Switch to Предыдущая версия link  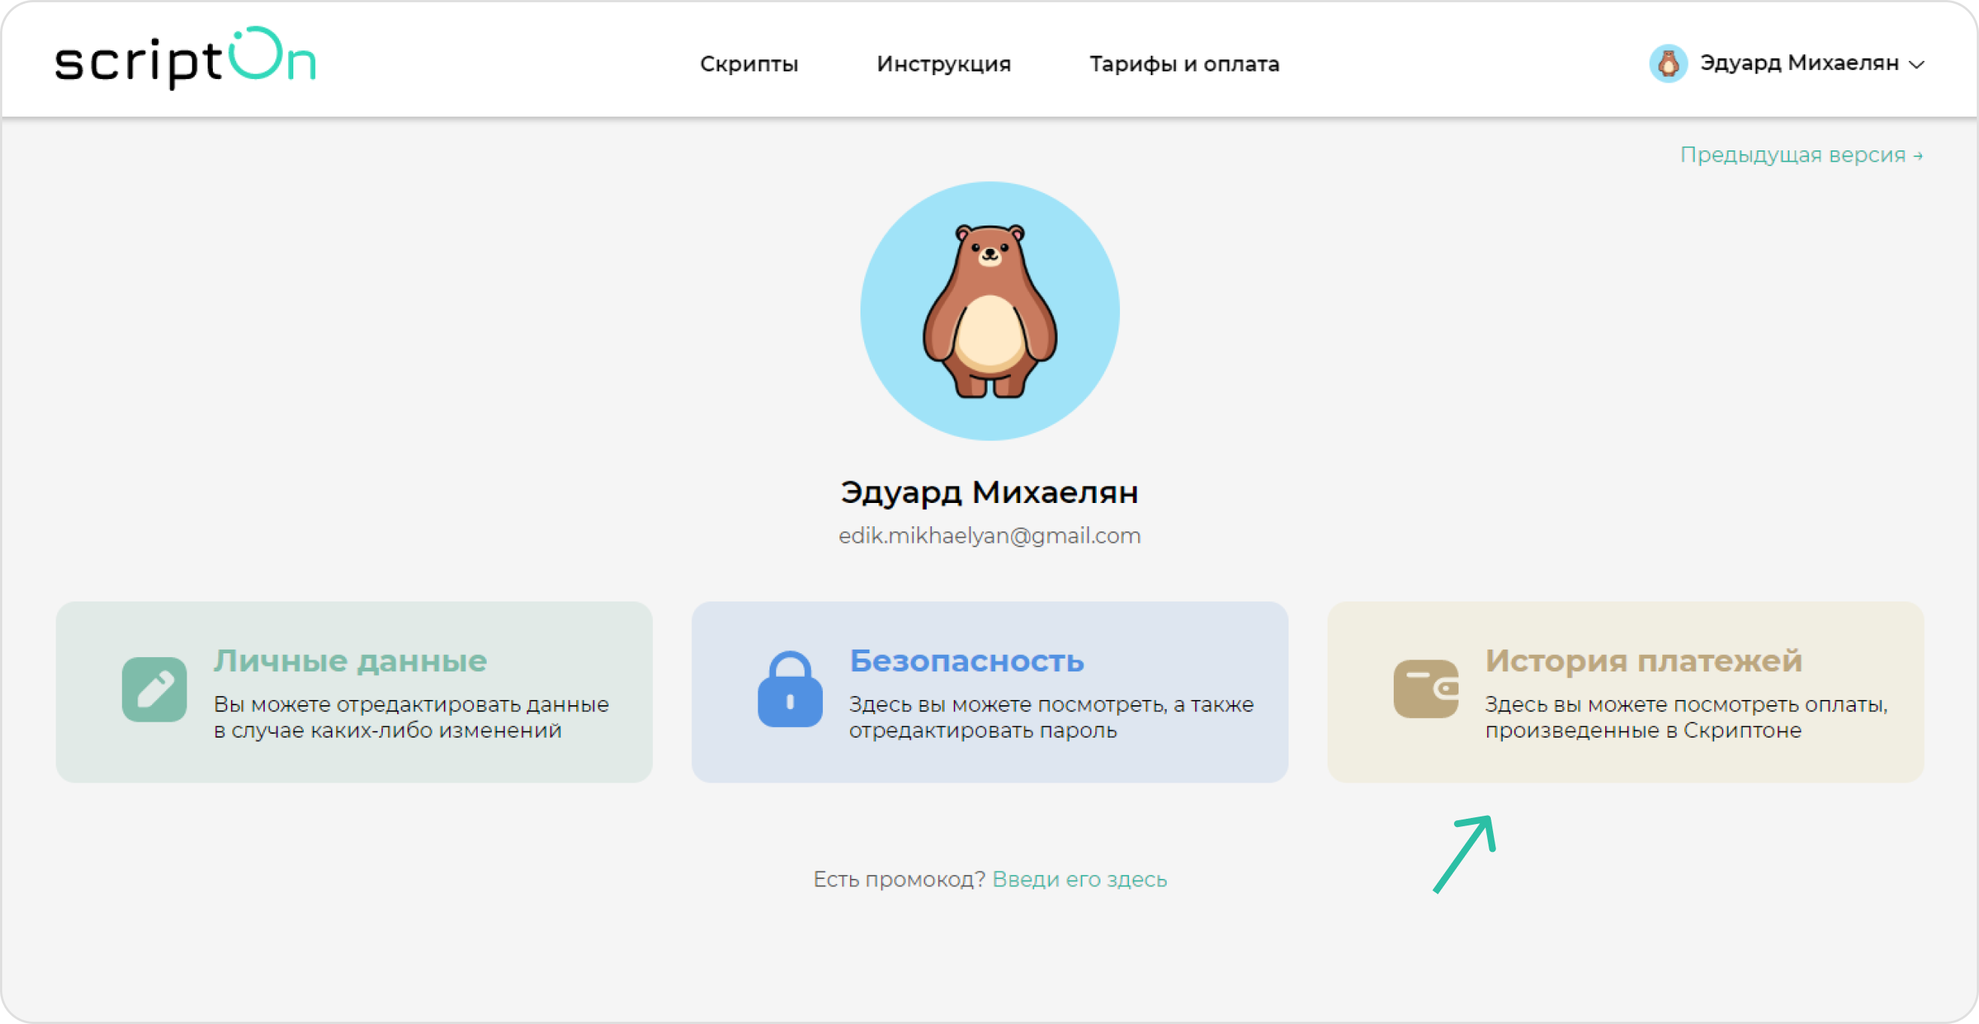click(1801, 155)
